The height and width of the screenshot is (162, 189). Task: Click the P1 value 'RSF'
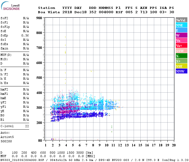pyautogui.click(x=119, y=12)
